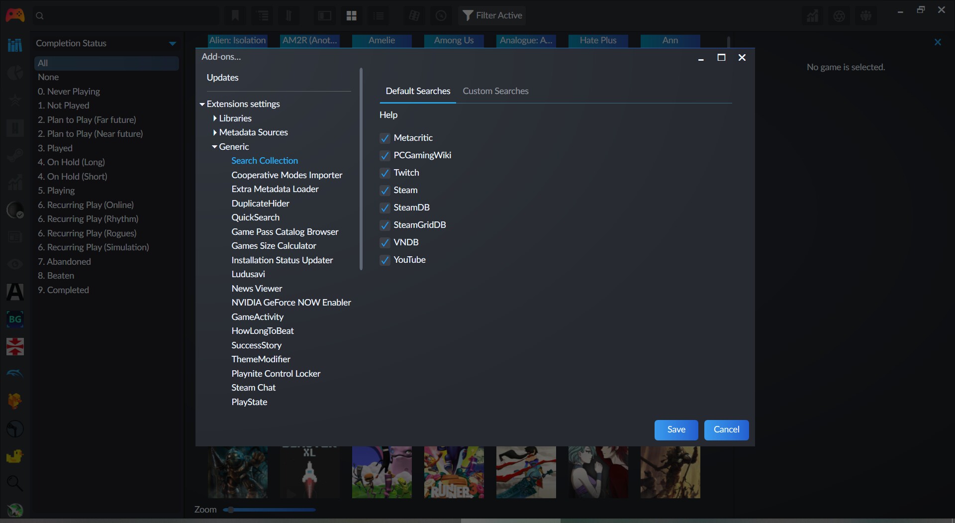Toggle the VNDB search checkbox
Viewport: 955px width, 523px height.
pos(384,243)
